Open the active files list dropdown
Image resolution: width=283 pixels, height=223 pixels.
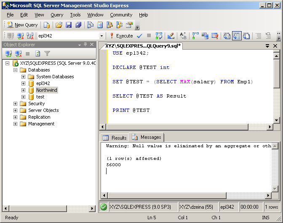pyautogui.click(x=267, y=46)
